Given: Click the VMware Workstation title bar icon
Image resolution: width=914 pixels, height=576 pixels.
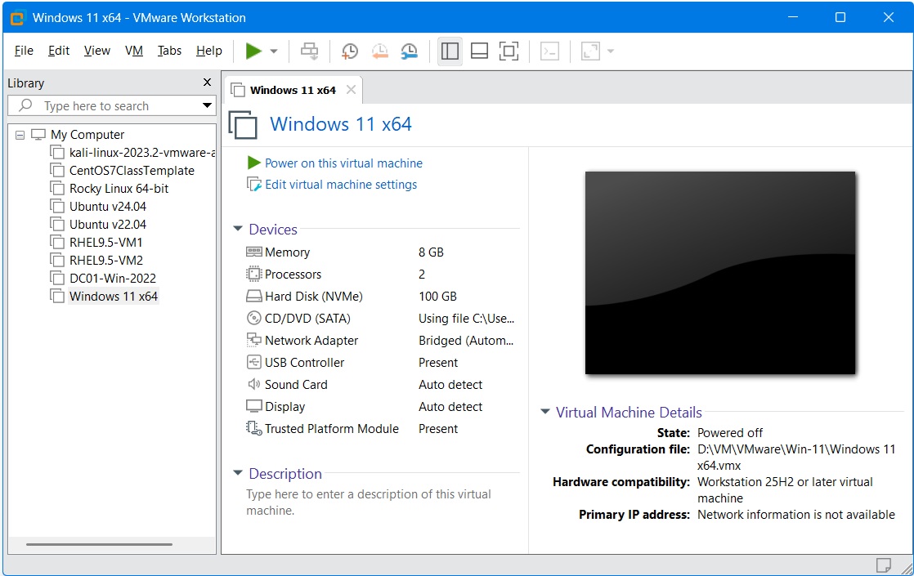Looking at the screenshot, I should [17, 18].
